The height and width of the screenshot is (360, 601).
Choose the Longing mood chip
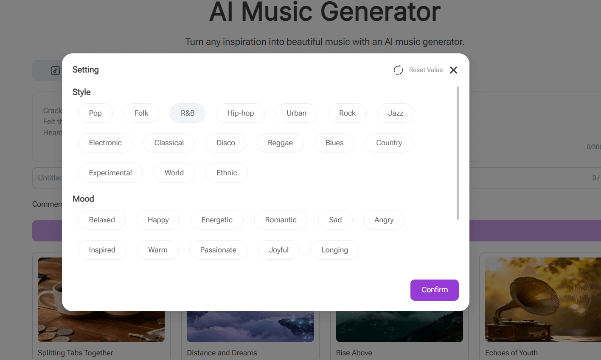pyautogui.click(x=334, y=250)
